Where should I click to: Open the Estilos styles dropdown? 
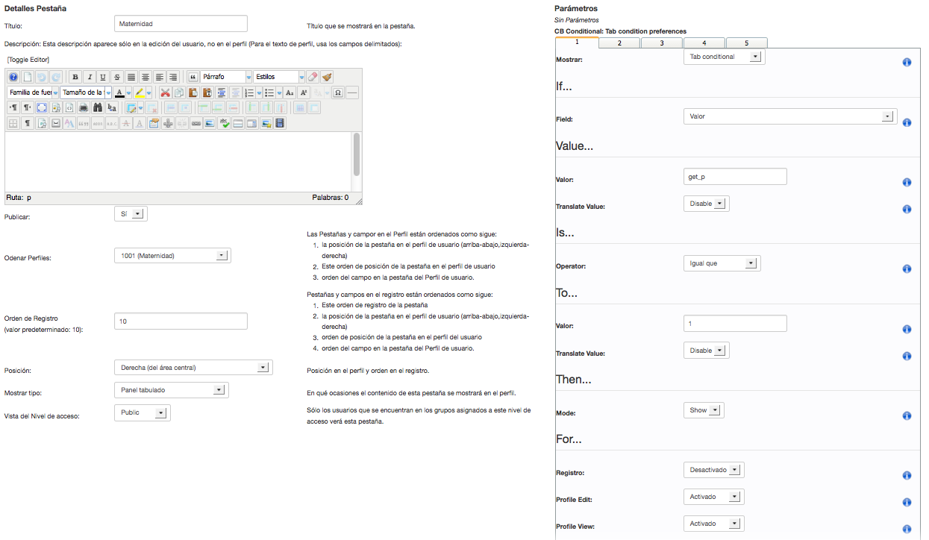click(279, 77)
